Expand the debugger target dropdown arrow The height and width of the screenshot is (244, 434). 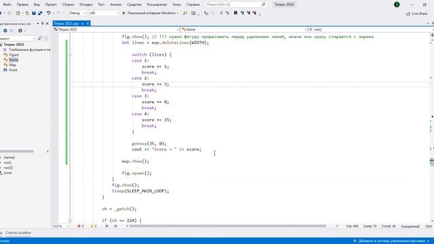point(178,13)
